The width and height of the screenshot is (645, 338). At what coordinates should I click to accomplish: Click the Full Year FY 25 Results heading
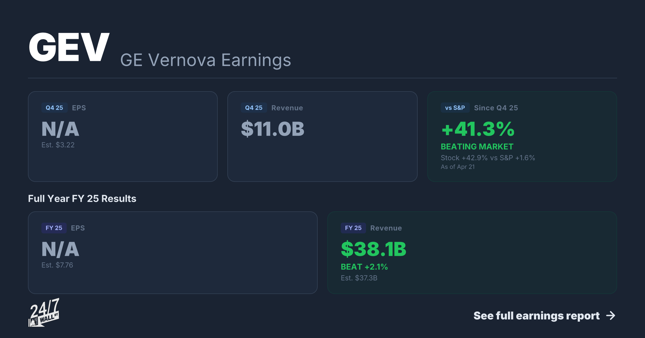tap(82, 199)
